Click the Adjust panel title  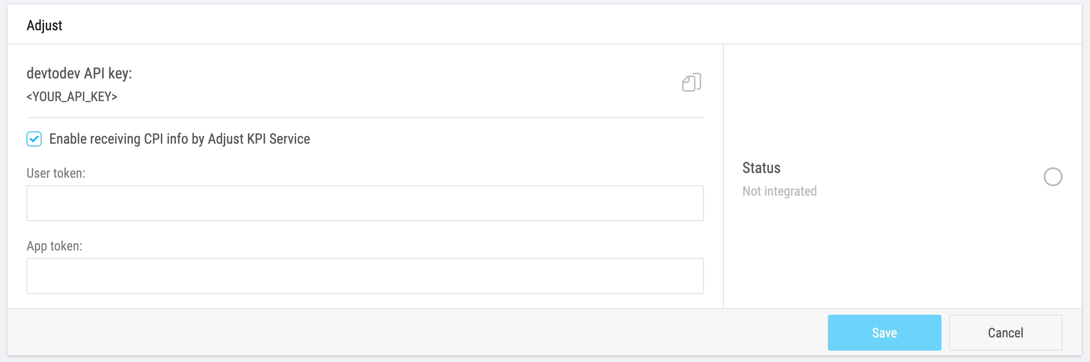[x=44, y=26]
